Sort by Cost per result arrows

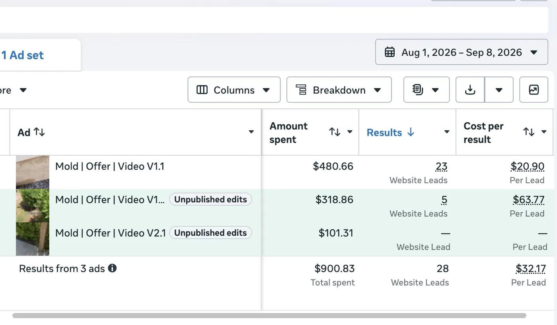tap(529, 132)
